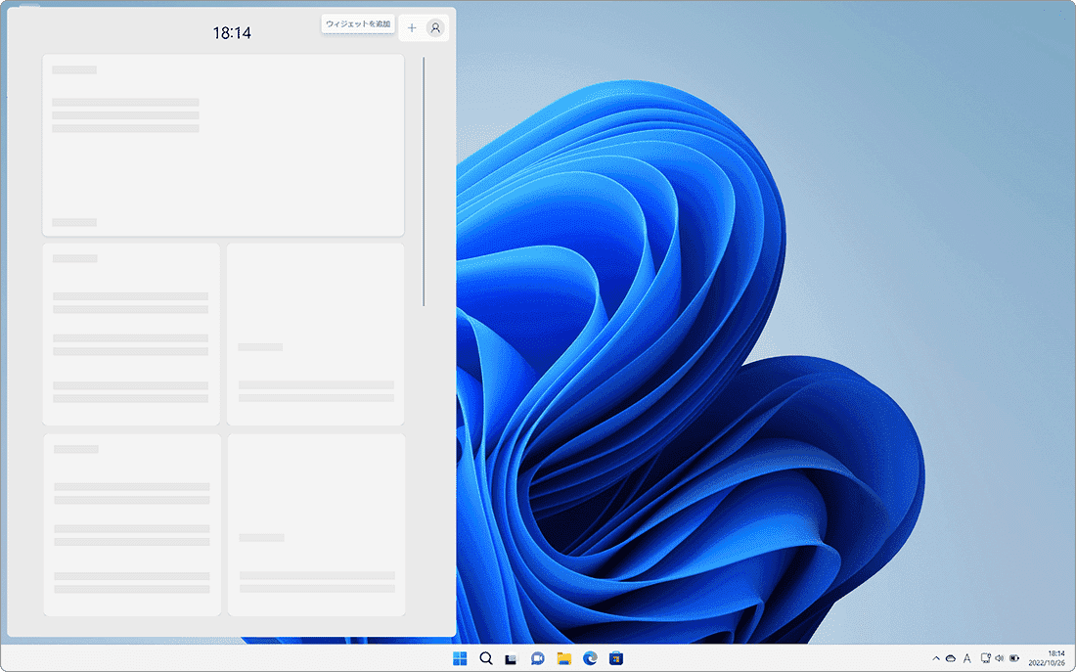The height and width of the screenshot is (672, 1076).
Task: Click the plus icon to add widgets
Action: click(x=412, y=28)
